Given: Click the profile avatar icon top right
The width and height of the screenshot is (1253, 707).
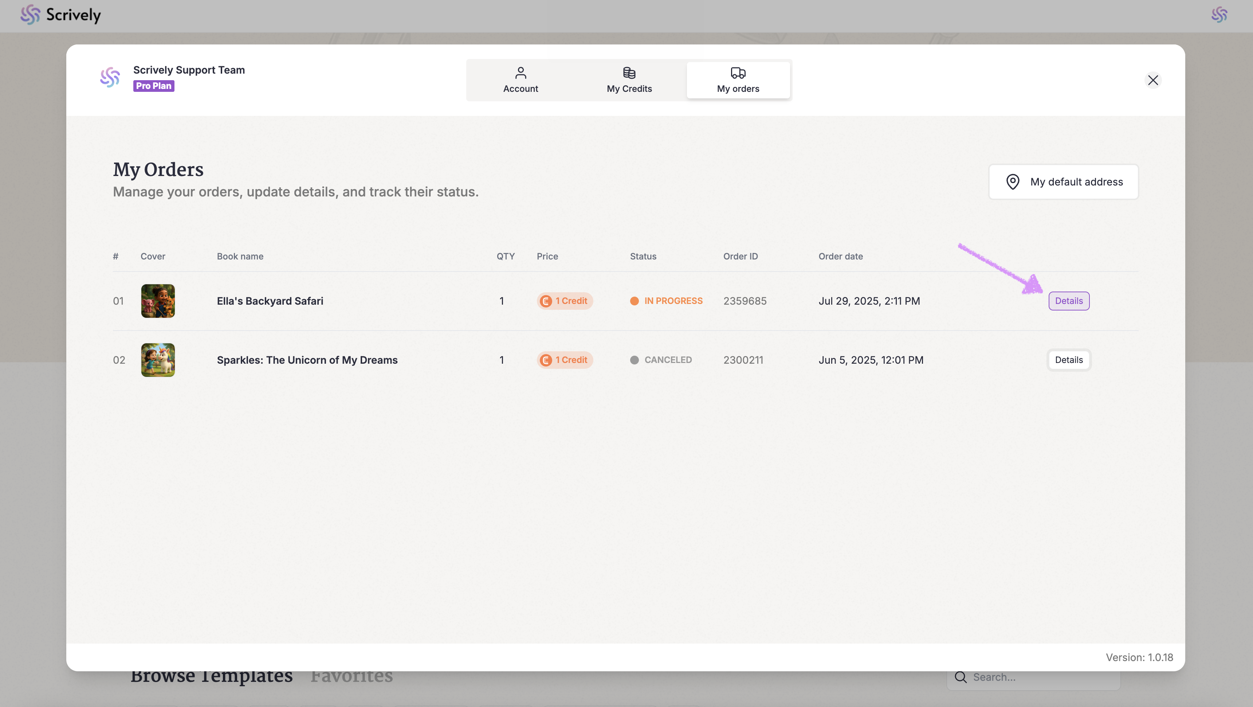Looking at the screenshot, I should coord(1219,15).
